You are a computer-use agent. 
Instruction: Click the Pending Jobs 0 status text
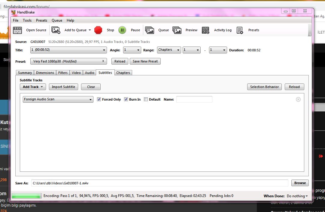point(221,195)
